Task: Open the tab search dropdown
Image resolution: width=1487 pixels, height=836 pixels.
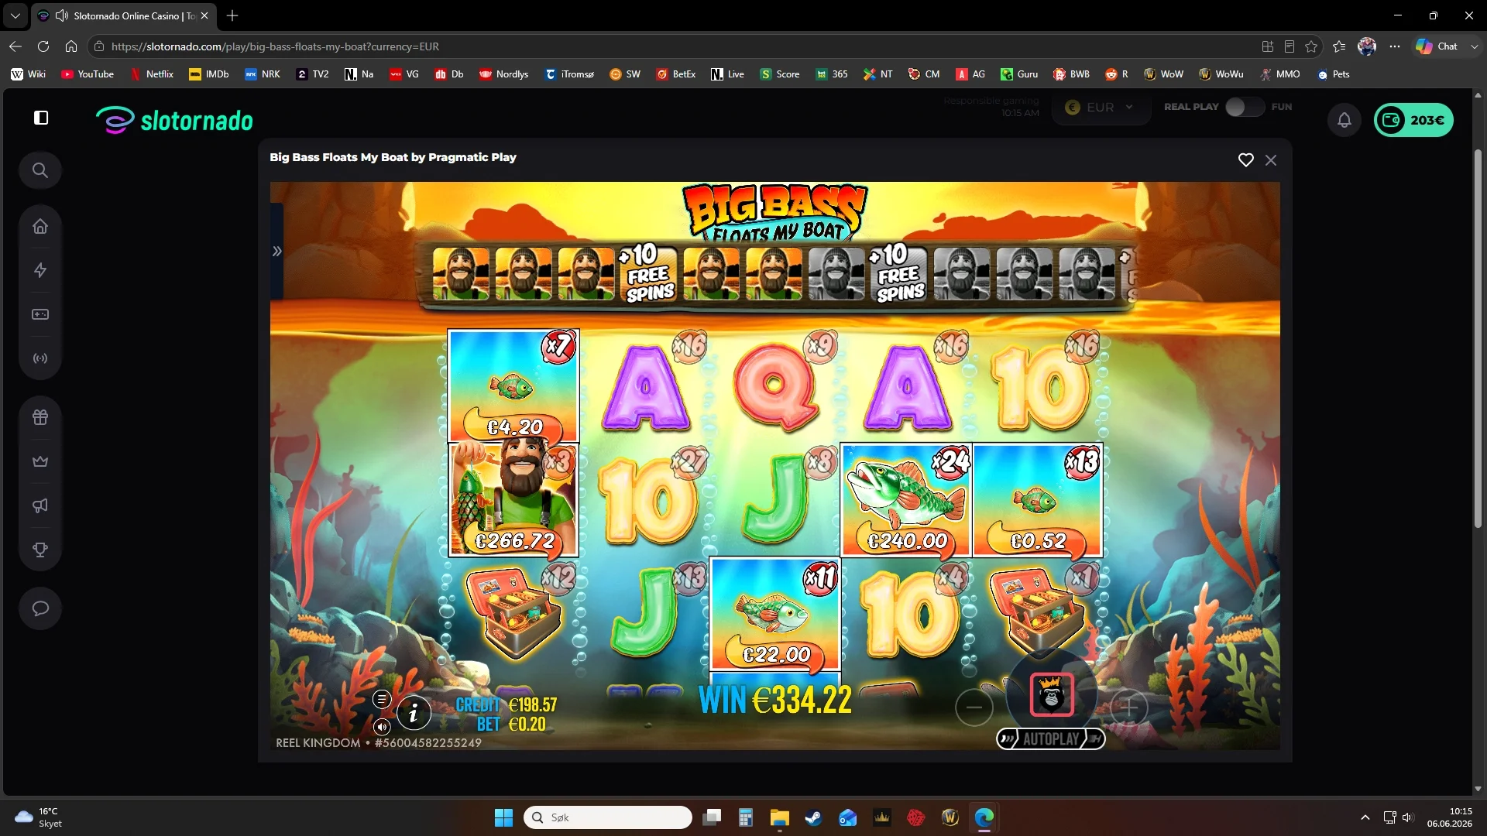Action: (x=15, y=15)
